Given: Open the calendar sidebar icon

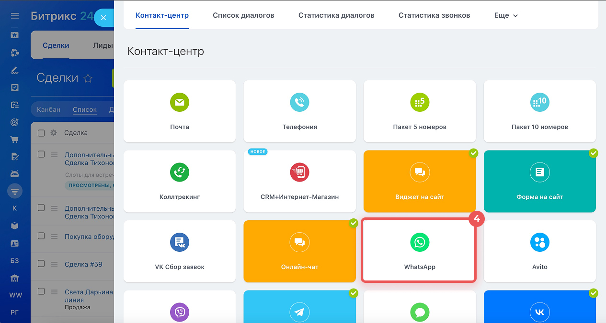Looking at the screenshot, I should pos(15,105).
